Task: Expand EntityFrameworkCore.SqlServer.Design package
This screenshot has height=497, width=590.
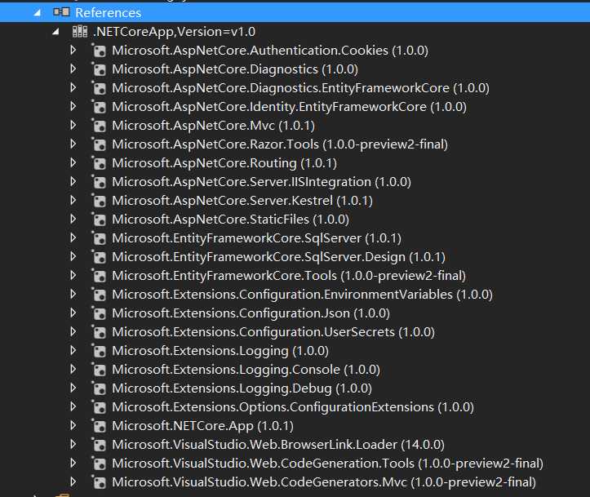Action: click(x=73, y=256)
